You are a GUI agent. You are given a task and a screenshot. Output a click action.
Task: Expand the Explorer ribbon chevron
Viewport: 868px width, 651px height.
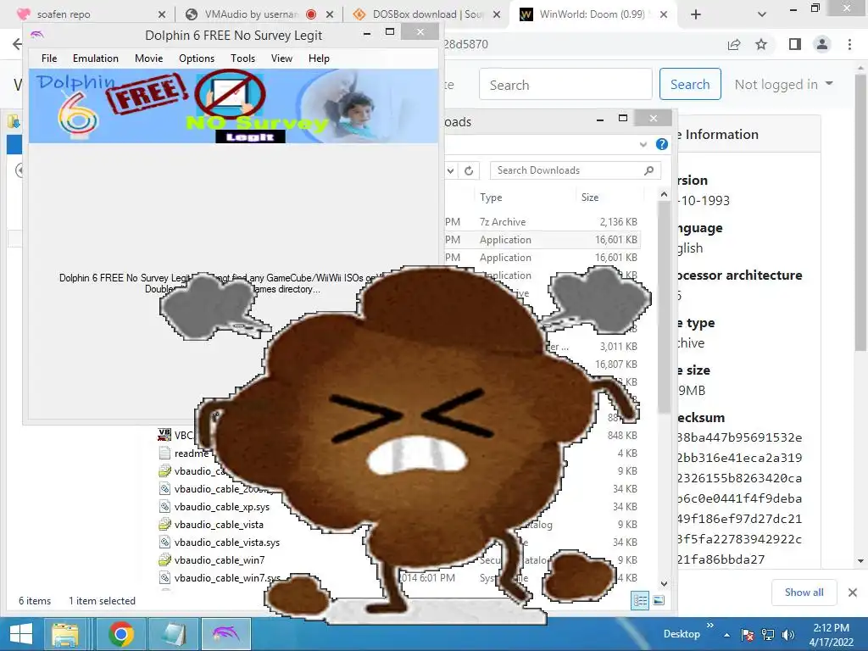pyautogui.click(x=643, y=144)
